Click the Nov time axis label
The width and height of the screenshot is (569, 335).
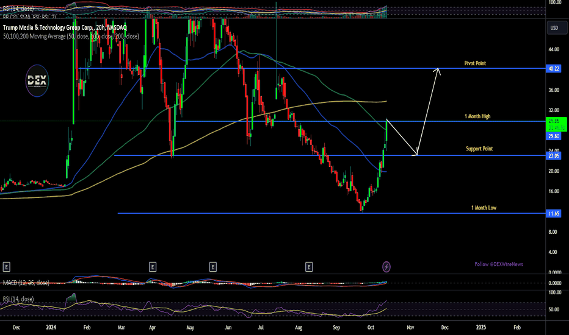(x=410, y=328)
